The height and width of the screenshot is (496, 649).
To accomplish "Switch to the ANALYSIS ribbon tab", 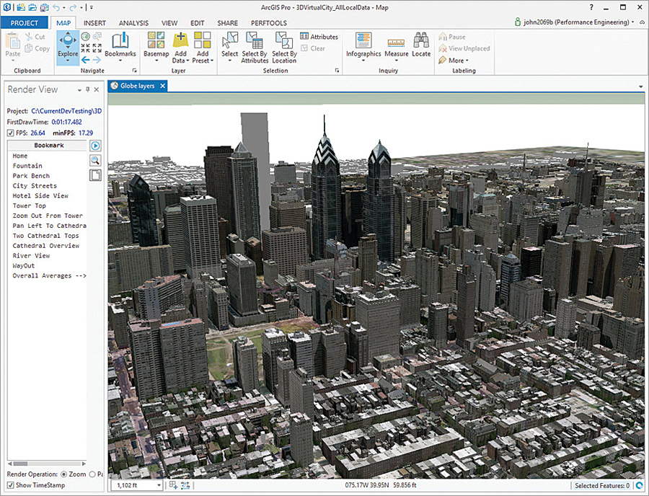I will [133, 23].
